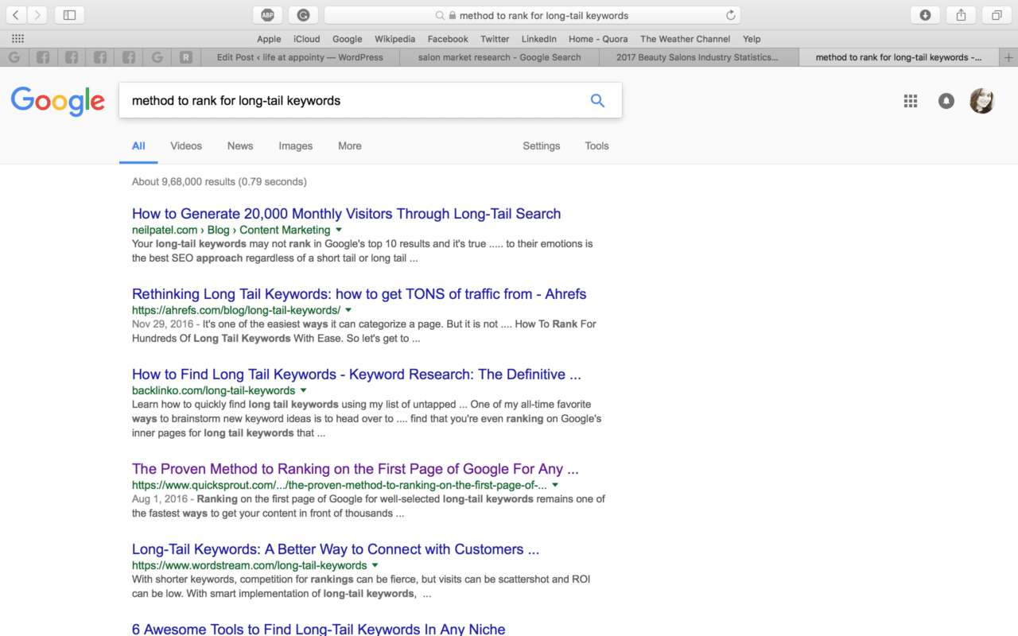Open 'How to Generate 20,000 Monthly Visitors' result

[346, 214]
